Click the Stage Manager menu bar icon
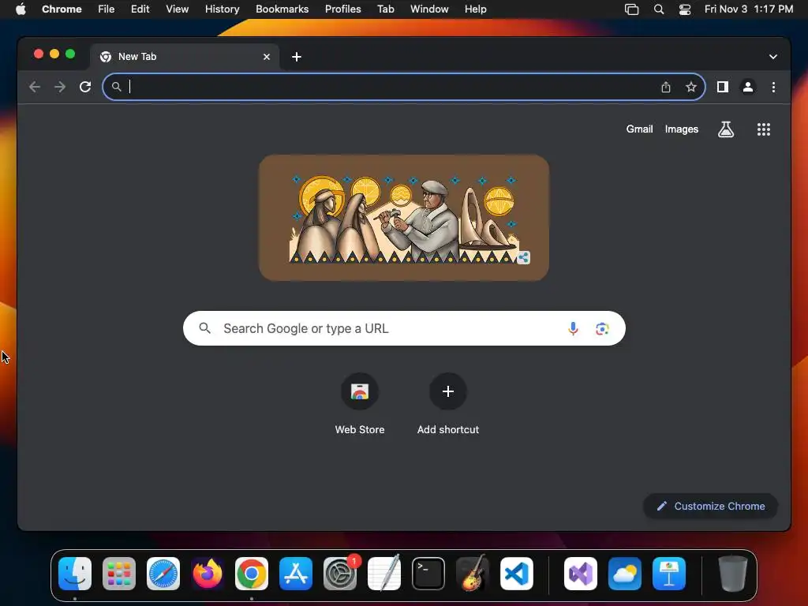This screenshot has height=606, width=808. coord(631,9)
